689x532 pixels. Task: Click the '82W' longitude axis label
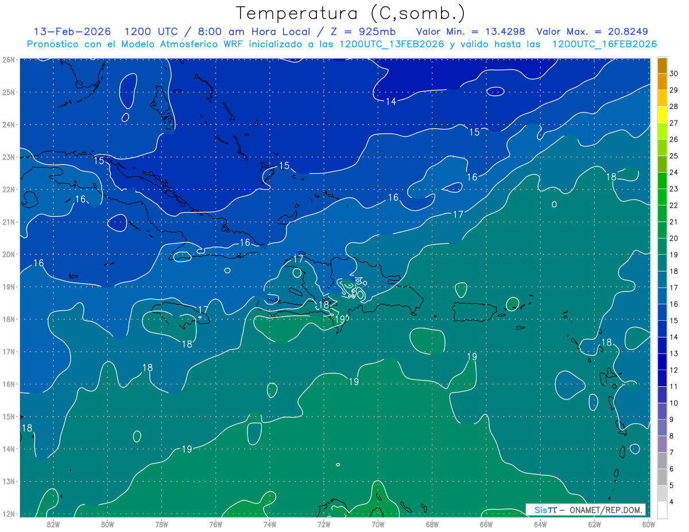tap(53, 524)
